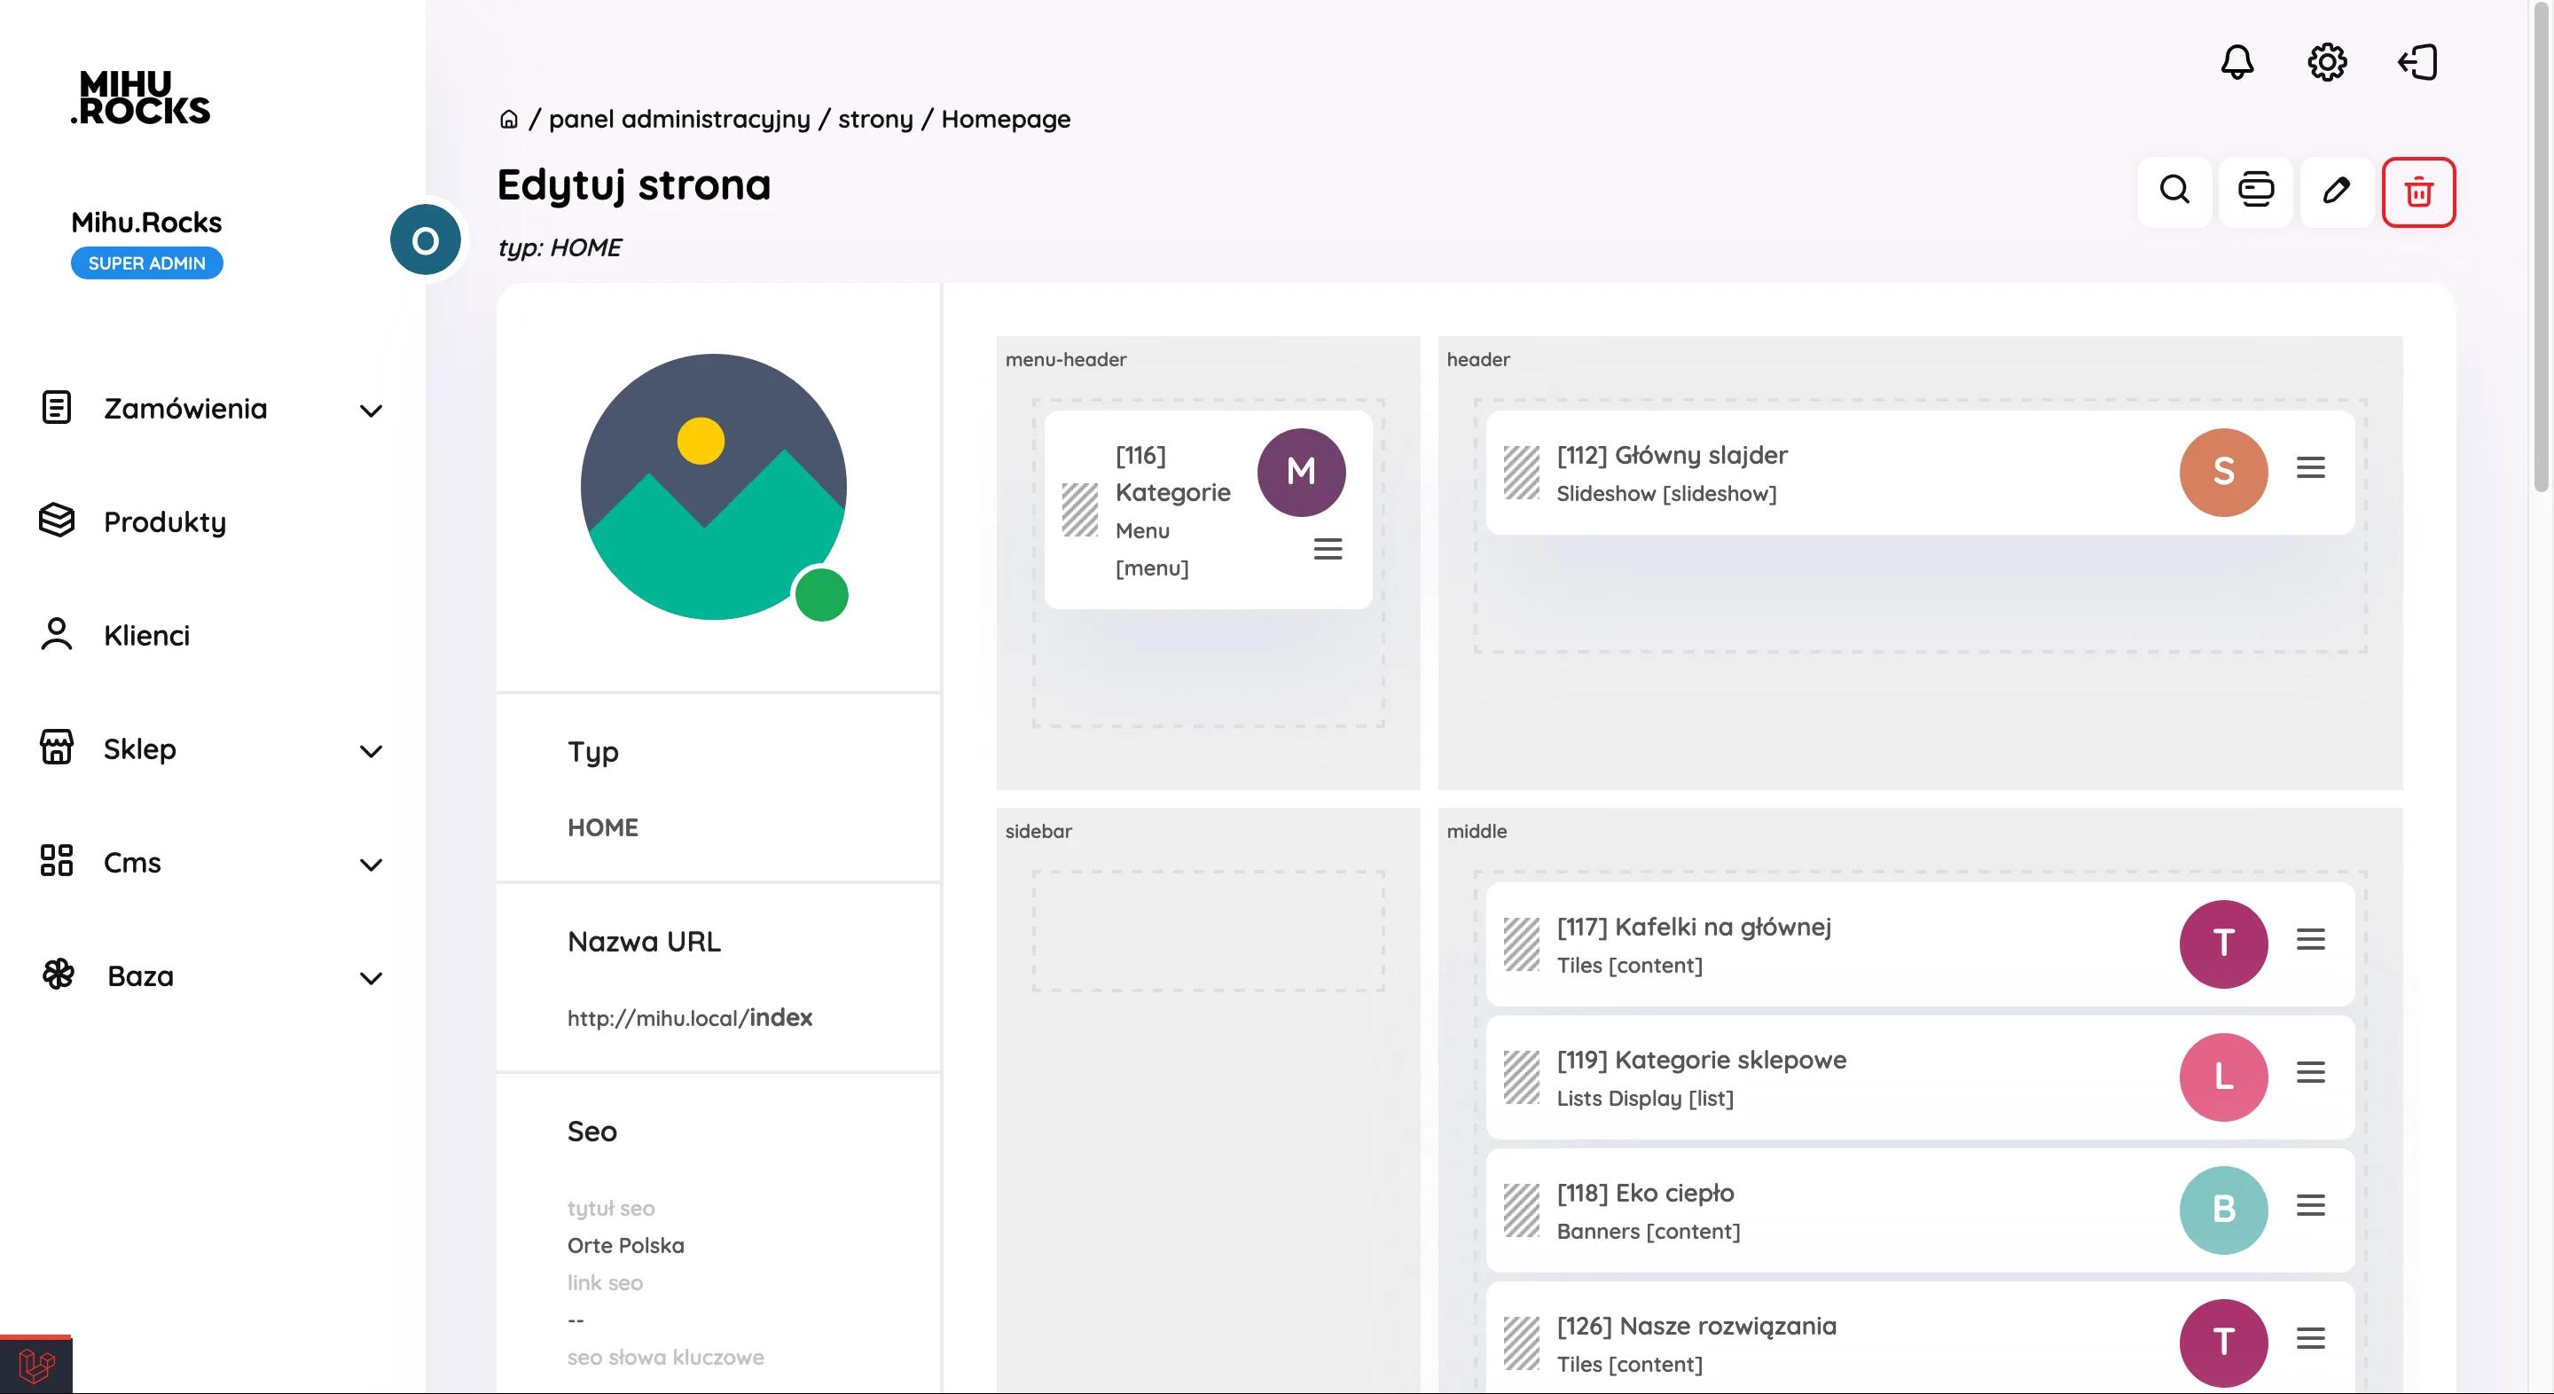Click the Mihu.Rocks user name
This screenshot has width=2554, height=1394.
pos(146,222)
